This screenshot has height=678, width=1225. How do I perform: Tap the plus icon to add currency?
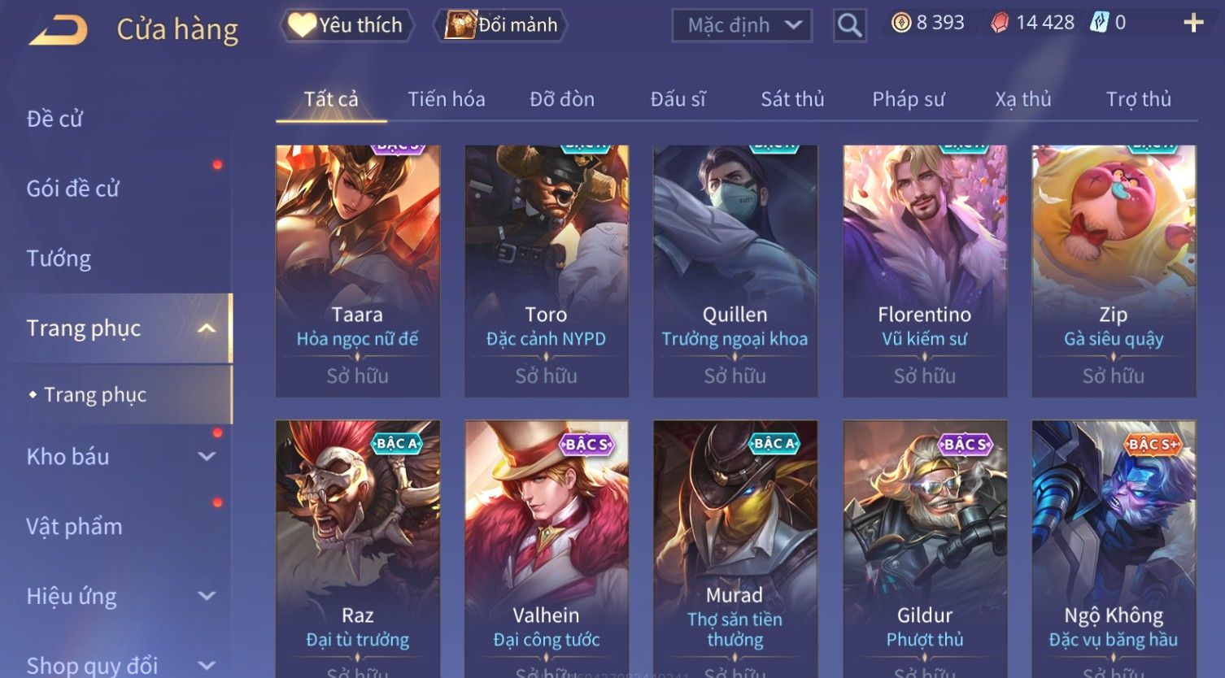(1193, 23)
